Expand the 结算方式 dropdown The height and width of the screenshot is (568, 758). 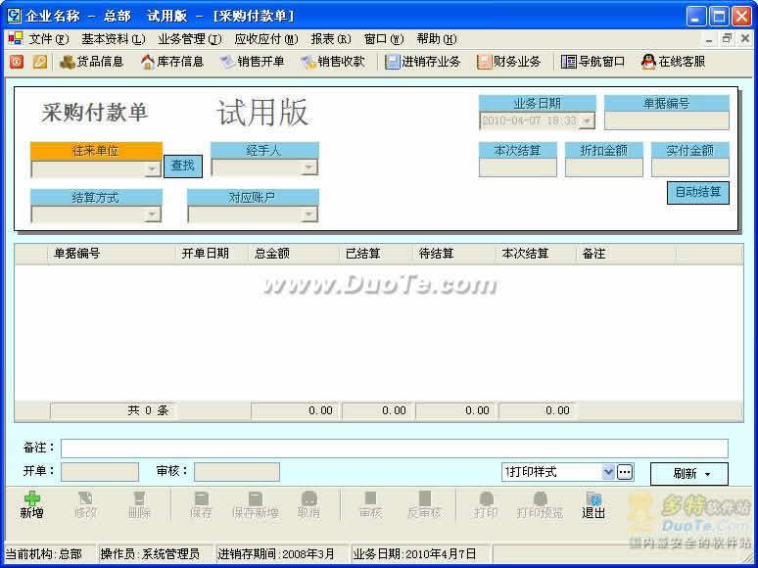(152, 214)
